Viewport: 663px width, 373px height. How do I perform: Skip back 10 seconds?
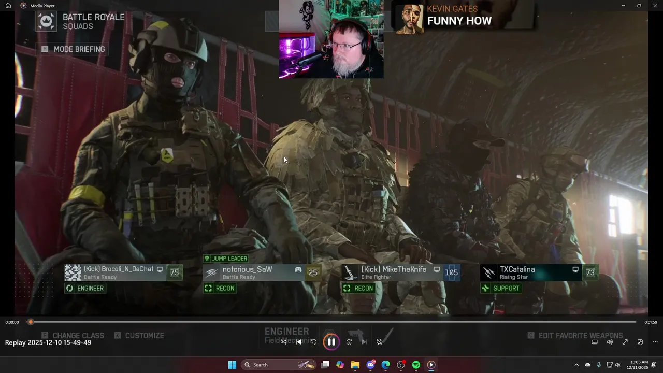[x=313, y=342]
